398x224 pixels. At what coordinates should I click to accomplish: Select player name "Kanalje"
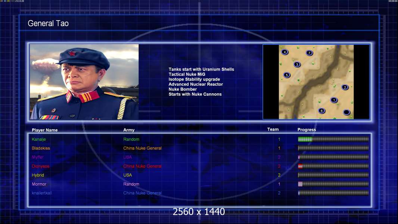coord(39,139)
